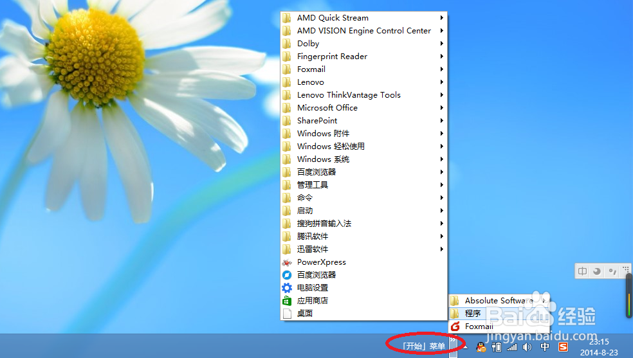
Task: Open the 管理工具 folder
Action: 363,185
